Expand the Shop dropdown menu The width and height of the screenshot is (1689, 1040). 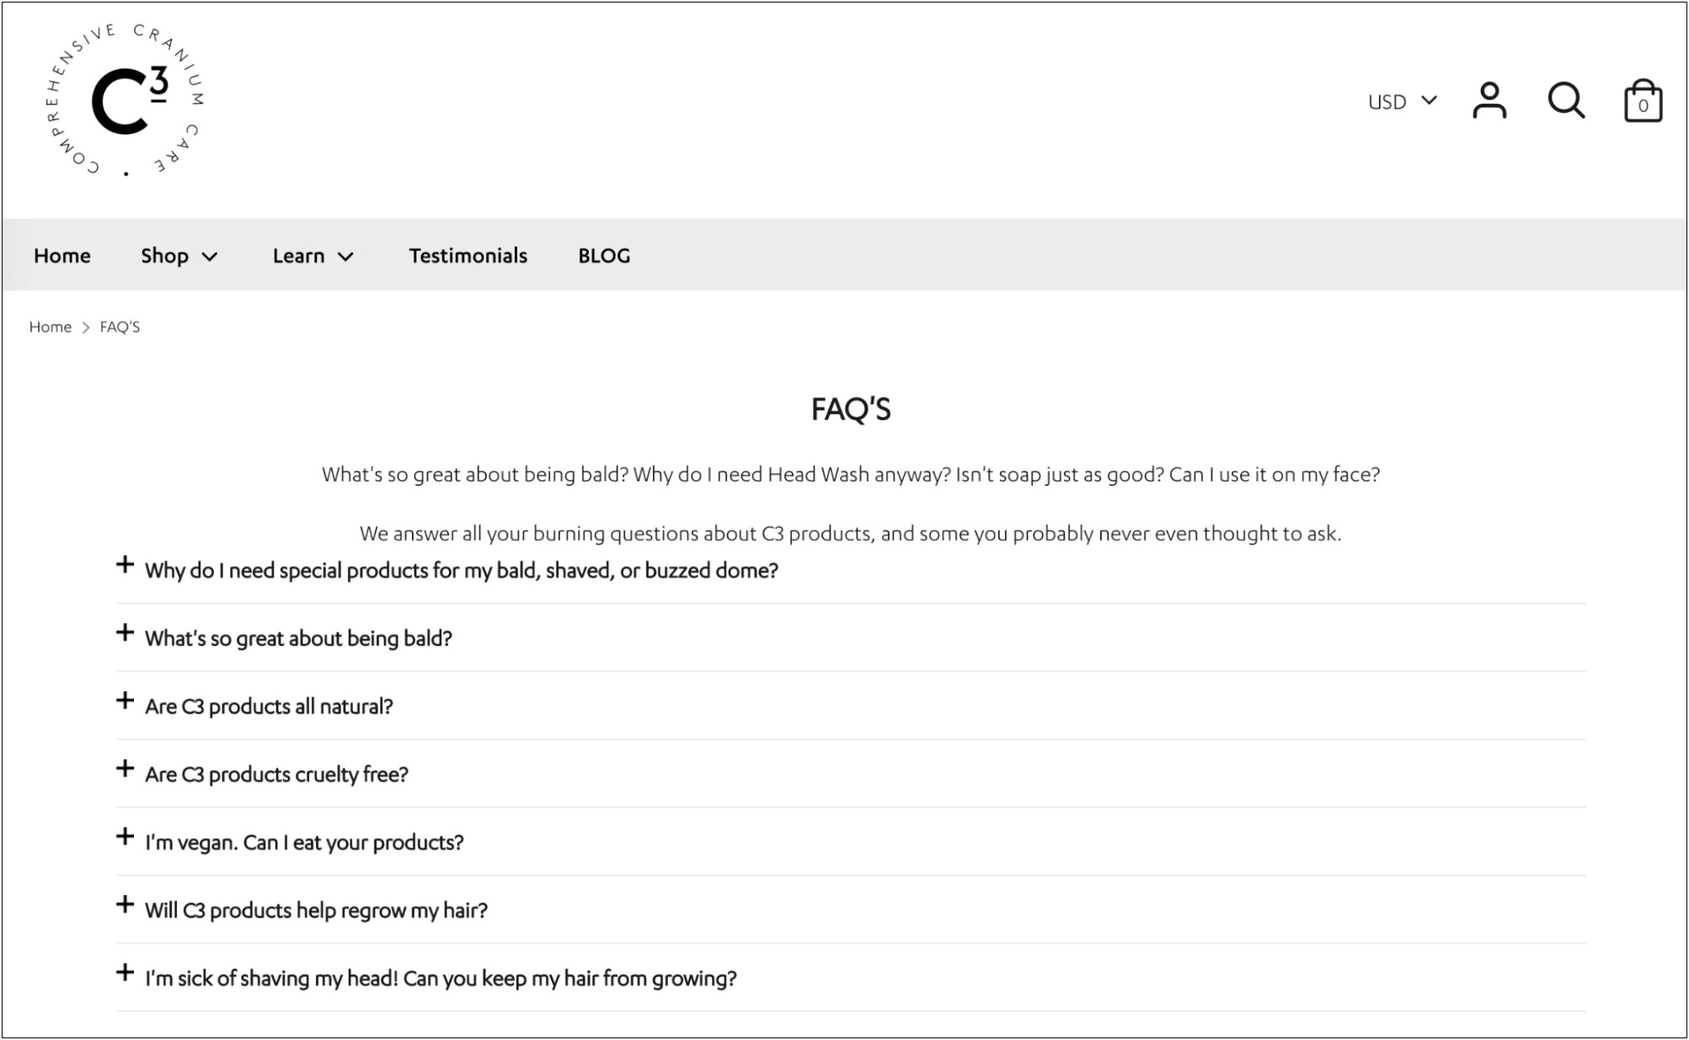(x=179, y=256)
